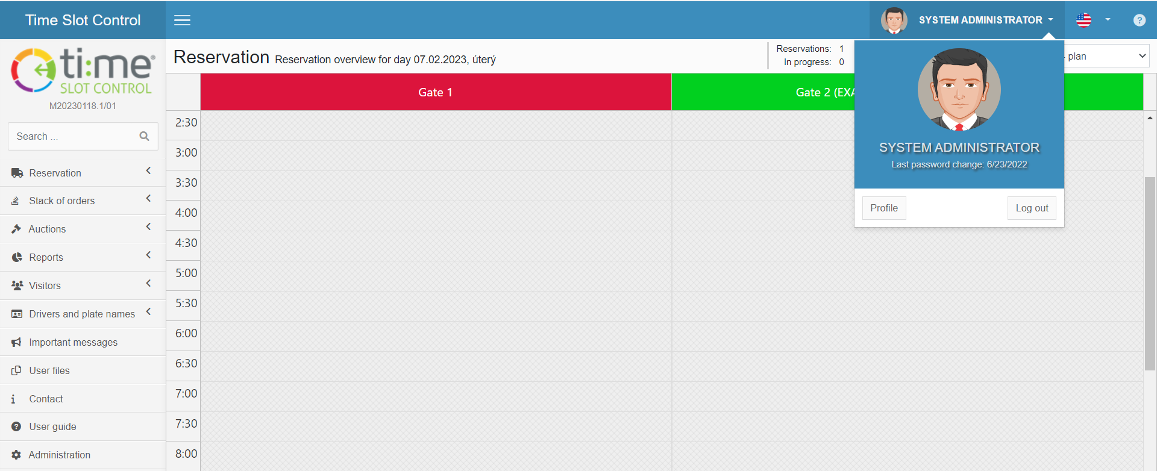Click the Time Slot Control title
The width and height of the screenshot is (1157, 471).
(x=83, y=20)
